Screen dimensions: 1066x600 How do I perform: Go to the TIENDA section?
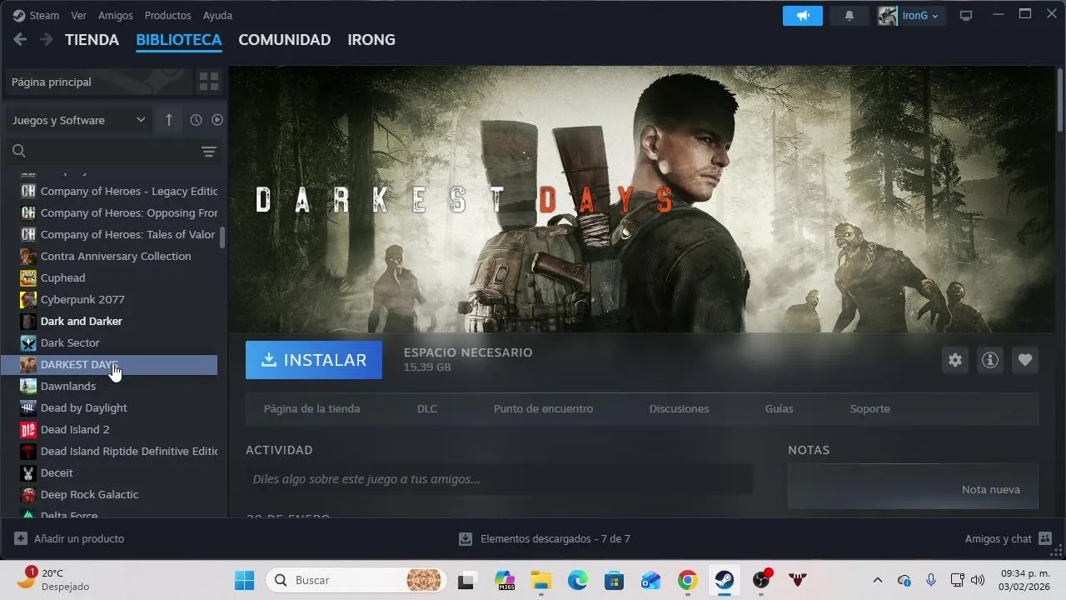tap(92, 40)
